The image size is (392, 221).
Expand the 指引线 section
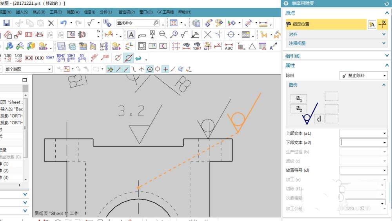click(x=336, y=56)
